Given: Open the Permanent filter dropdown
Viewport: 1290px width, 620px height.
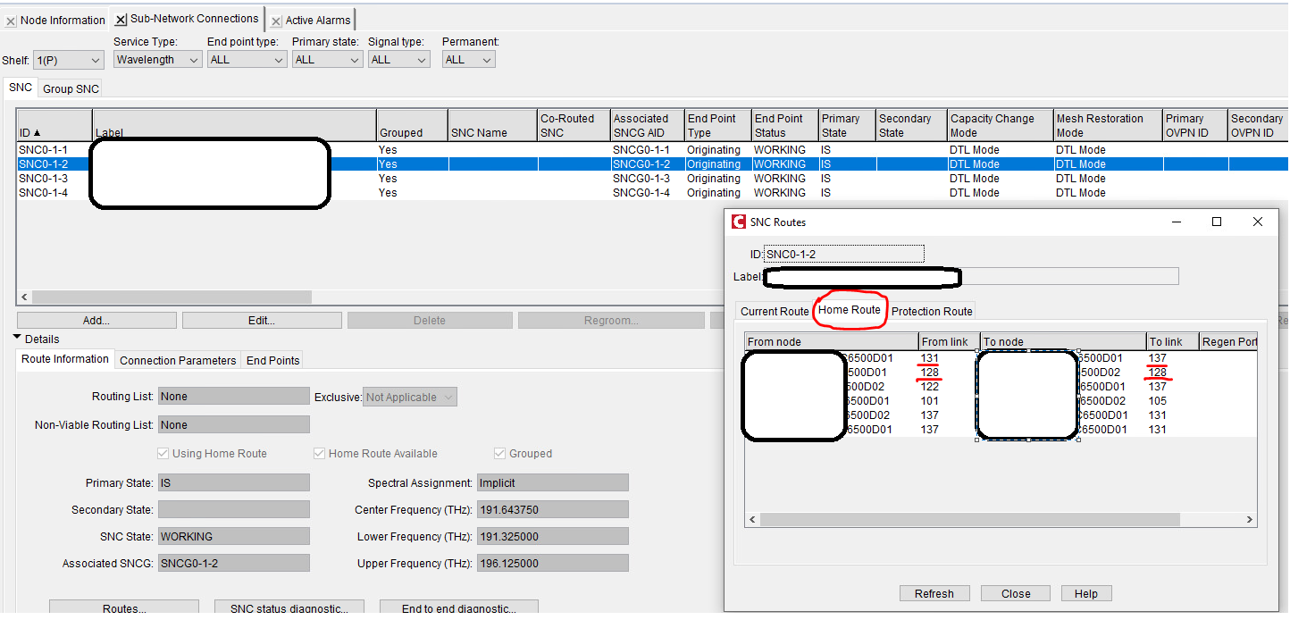Looking at the screenshot, I should pos(468,60).
